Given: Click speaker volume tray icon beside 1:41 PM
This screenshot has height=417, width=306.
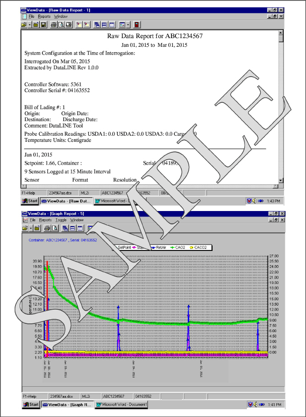Looking at the screenshot, I should (x=255, y=405).
